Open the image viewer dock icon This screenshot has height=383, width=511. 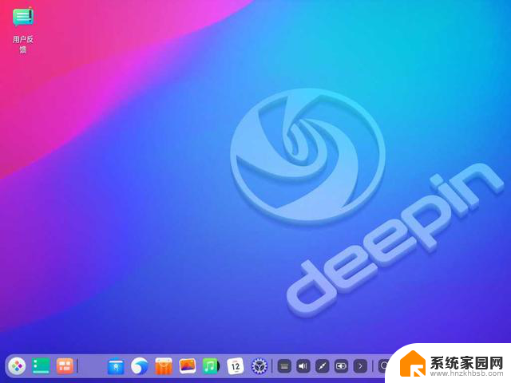[x=188, y=365]
